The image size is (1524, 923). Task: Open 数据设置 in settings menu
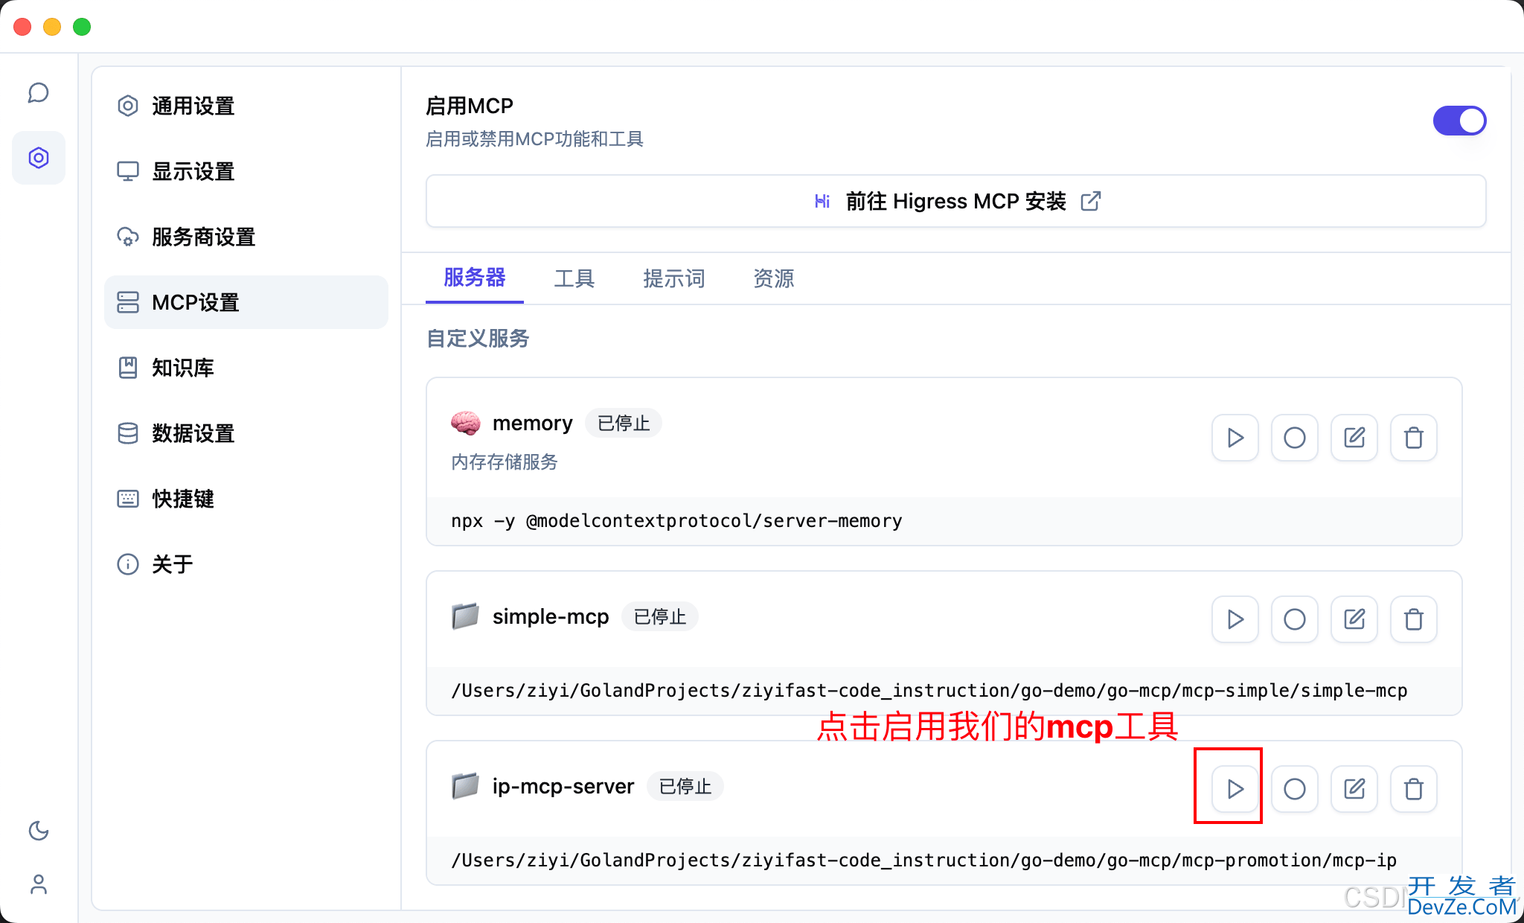[246, 433]
